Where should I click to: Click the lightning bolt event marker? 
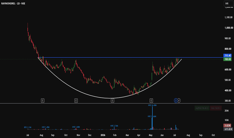click(x=179, y=101)
